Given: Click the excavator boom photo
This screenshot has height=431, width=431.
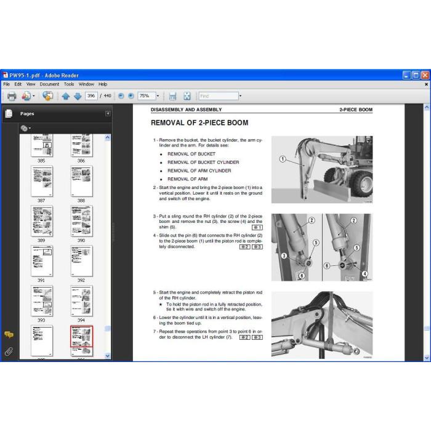Looking at the screenshot, I should tap(322, 169).
